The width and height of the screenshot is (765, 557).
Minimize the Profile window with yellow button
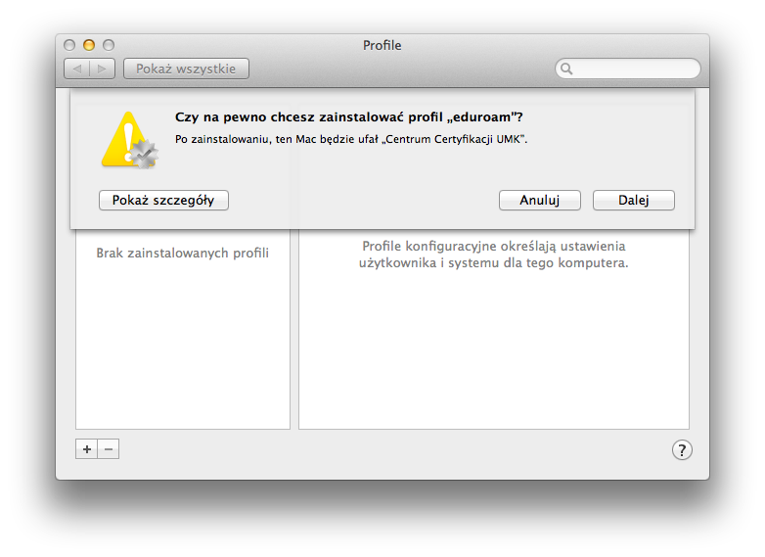[x=89, y=45]
